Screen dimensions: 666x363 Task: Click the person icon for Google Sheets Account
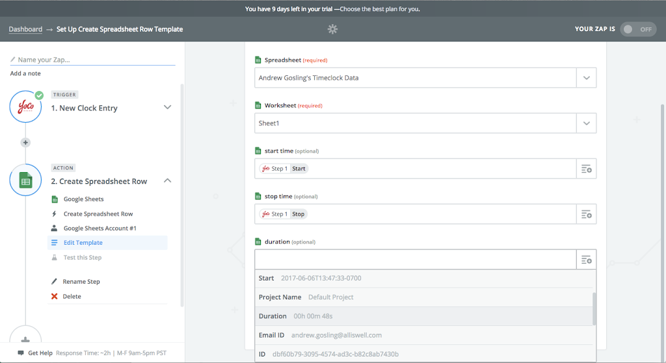(x=55, y=228)
